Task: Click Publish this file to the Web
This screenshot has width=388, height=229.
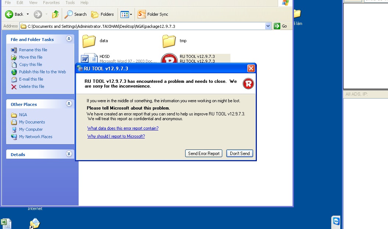Action: [43, 72]
